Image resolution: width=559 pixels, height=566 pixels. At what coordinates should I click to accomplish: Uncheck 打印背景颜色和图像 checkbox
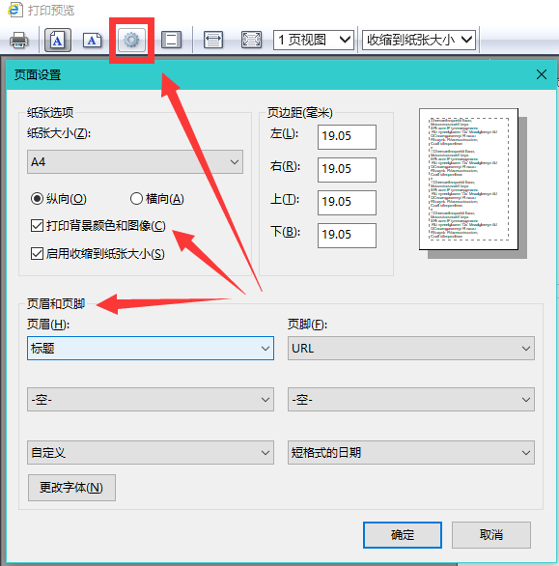pyautogui.click(x=37, y=226)
